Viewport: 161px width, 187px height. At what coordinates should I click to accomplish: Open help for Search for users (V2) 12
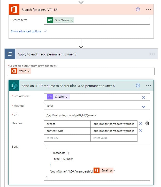(x=138, y=9)
